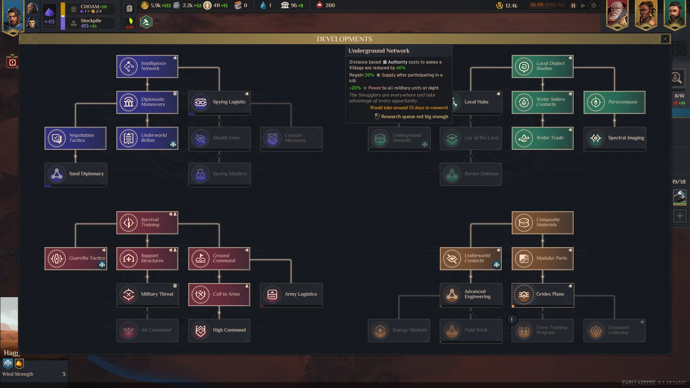Click the Military Threat crossed-swords icon
Screen dimensions: 690x388
click(129, 295)
